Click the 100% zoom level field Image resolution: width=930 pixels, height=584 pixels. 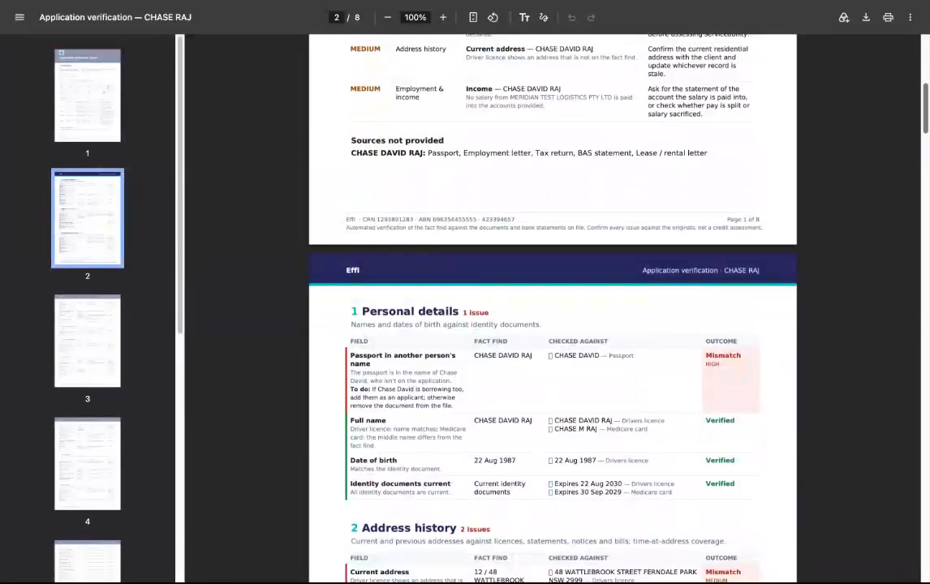click(415, 17)
